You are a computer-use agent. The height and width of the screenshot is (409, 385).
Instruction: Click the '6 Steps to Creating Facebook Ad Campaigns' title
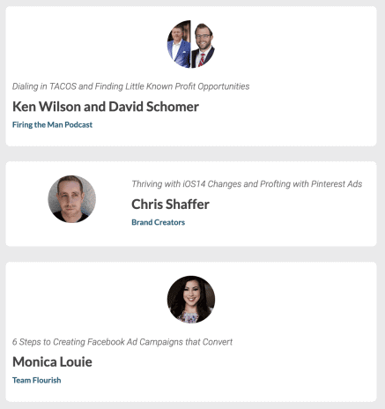click(x=122, y=342)
